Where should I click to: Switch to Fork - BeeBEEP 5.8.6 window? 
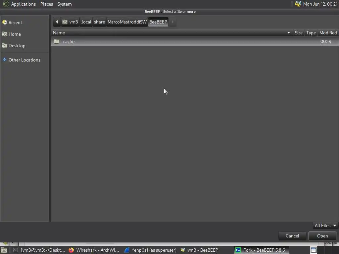[262, 250]
